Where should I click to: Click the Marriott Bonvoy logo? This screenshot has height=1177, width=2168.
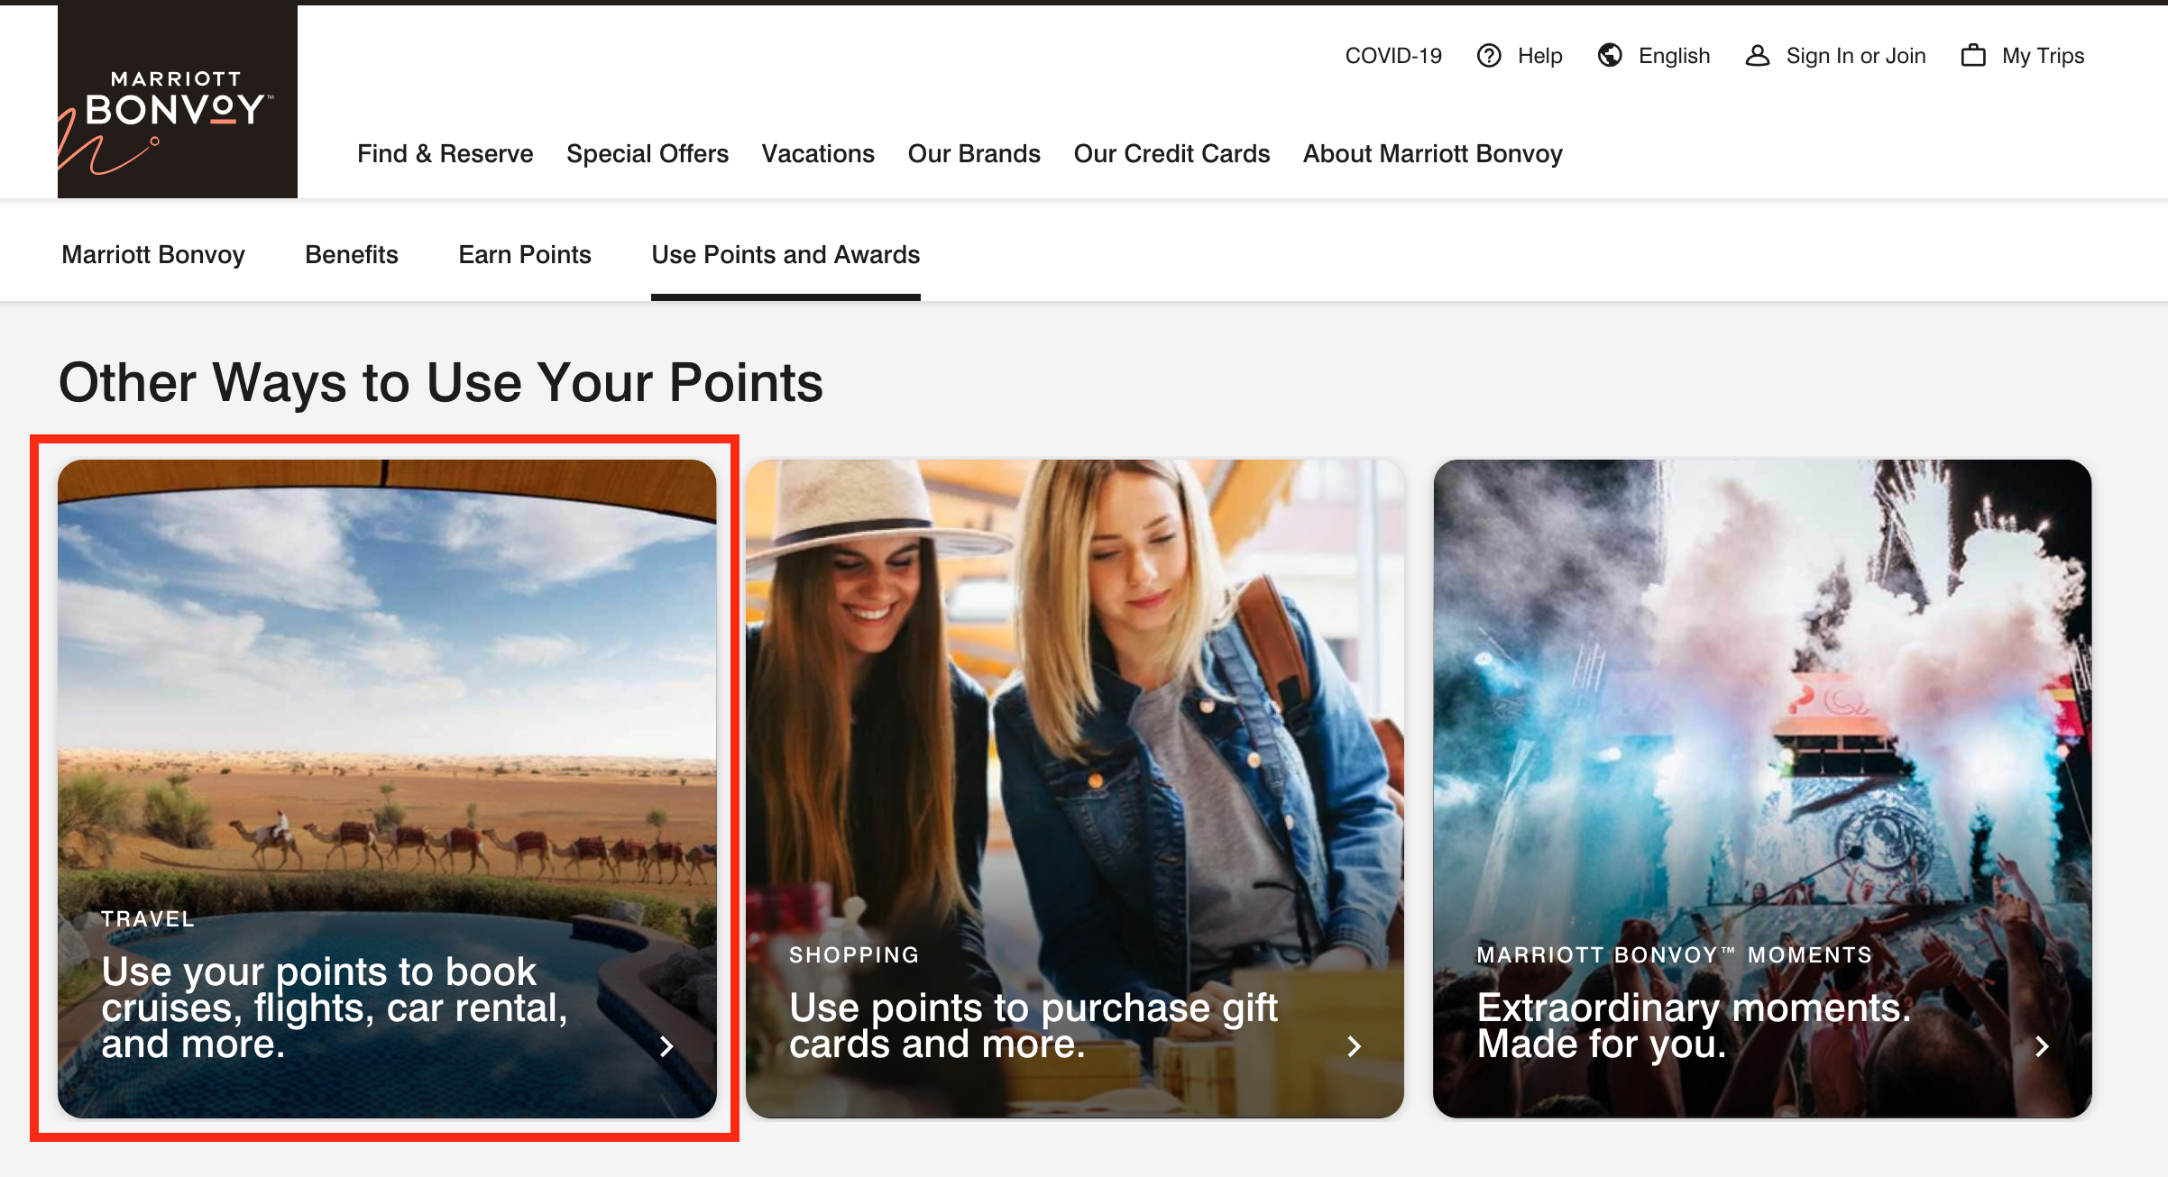click(x=178, y=102)
